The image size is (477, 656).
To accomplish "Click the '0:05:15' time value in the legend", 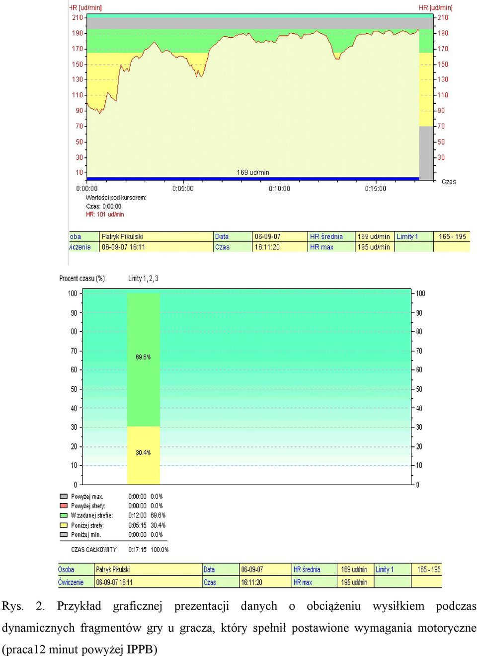I will (x=137, y=525).
